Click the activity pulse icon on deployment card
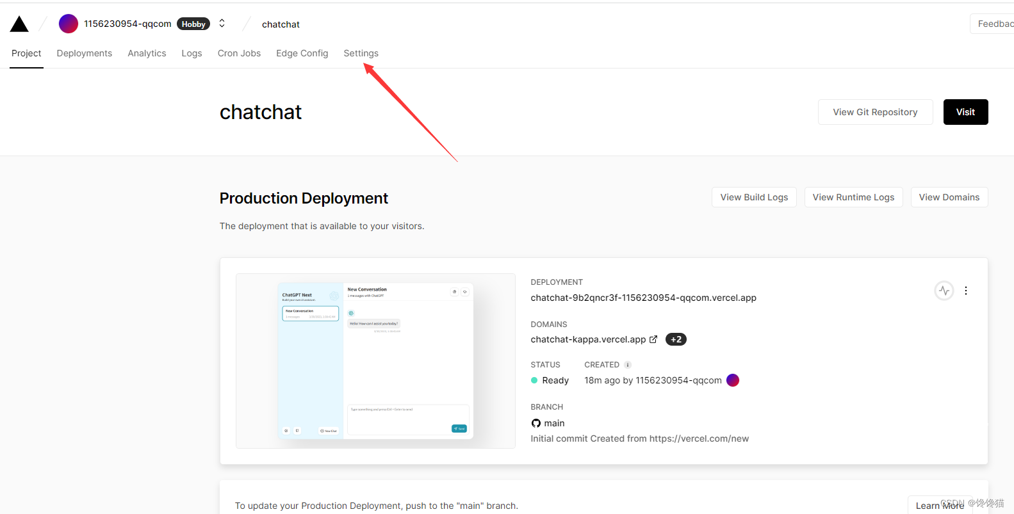Screen dimensions: 1014x514 (944, 291)
